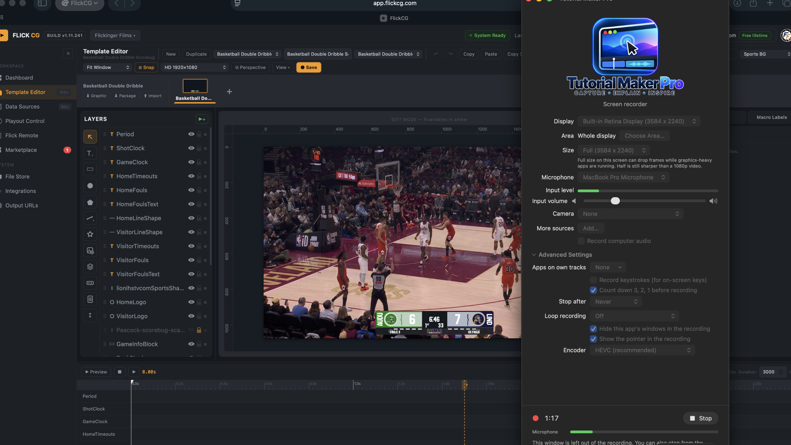791x445 pixels.
Task: Delete the Period layer with its X
Action: click(205, 135)
